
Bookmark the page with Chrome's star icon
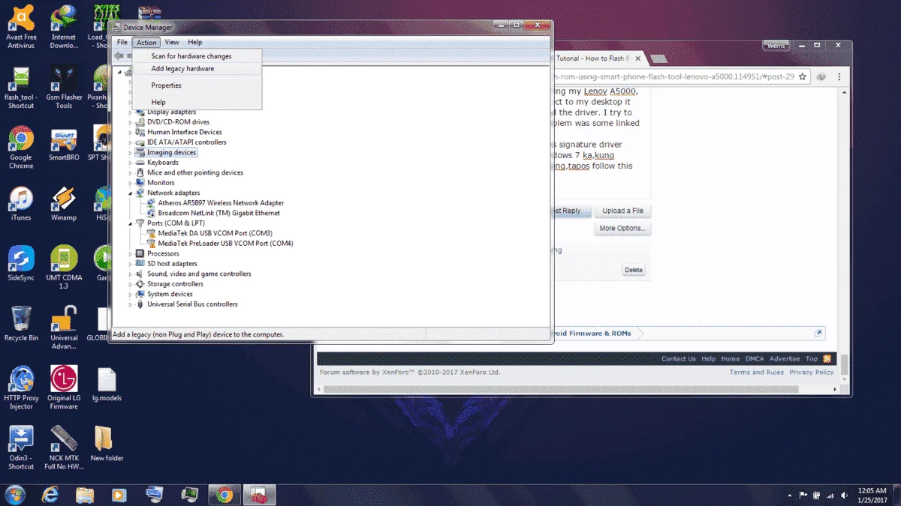click(x=803, y=76)
